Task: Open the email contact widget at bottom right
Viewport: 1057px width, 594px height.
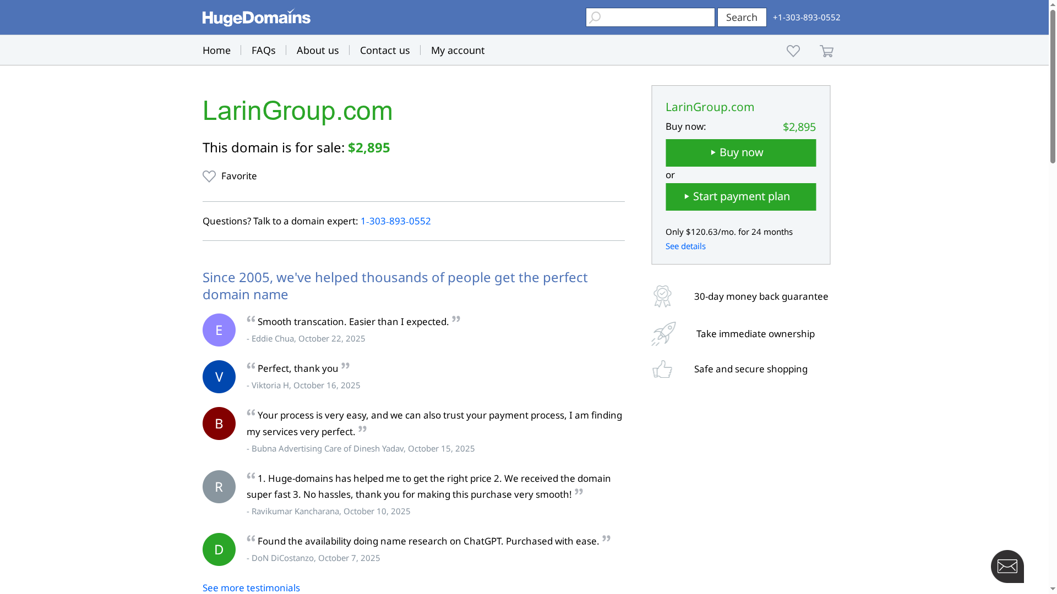Action: (x=1007, y=566)
